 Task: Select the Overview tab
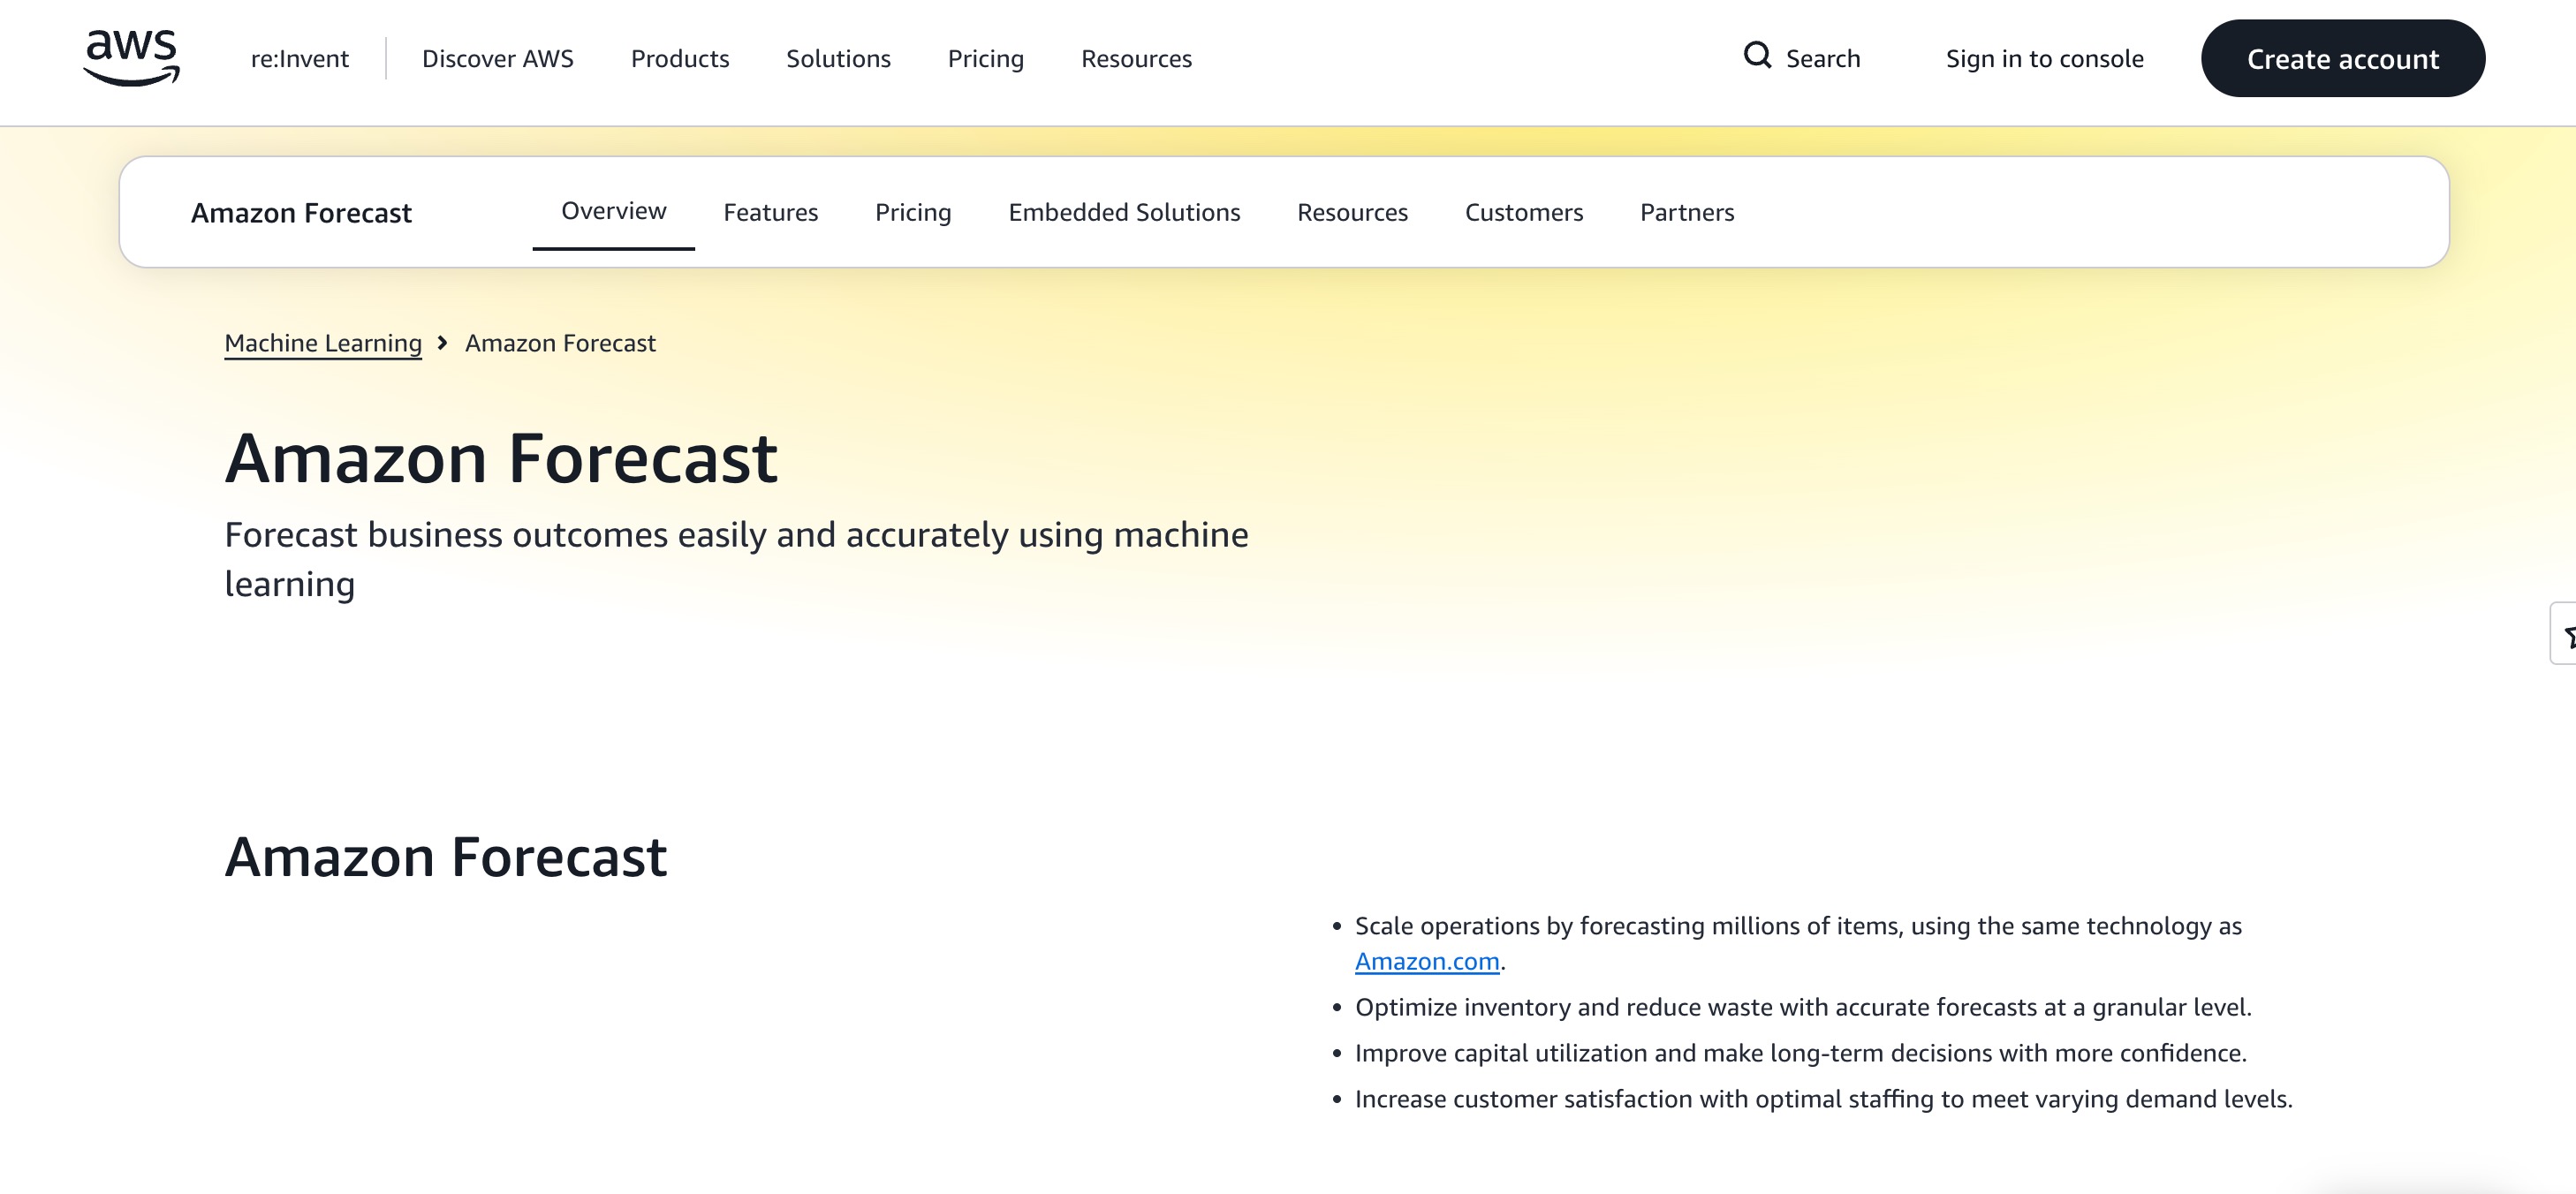[613, 211]
